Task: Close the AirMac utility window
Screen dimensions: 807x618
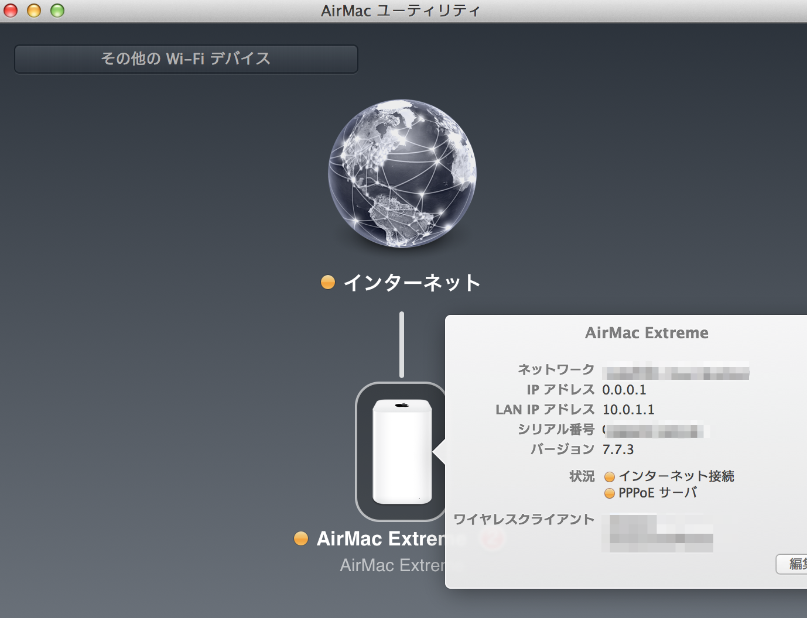Action: (11, 11)
